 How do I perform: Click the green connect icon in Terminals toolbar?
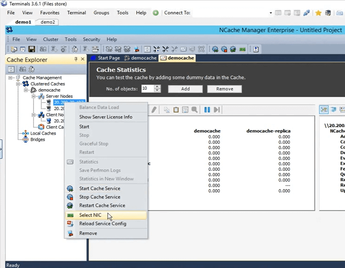[156, 13]
